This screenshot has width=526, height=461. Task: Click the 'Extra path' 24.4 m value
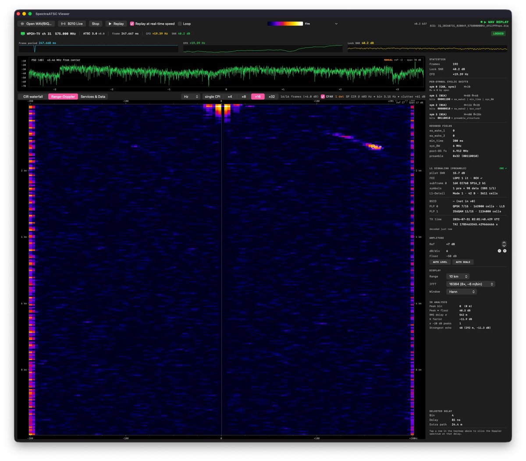tap(458, 425)
